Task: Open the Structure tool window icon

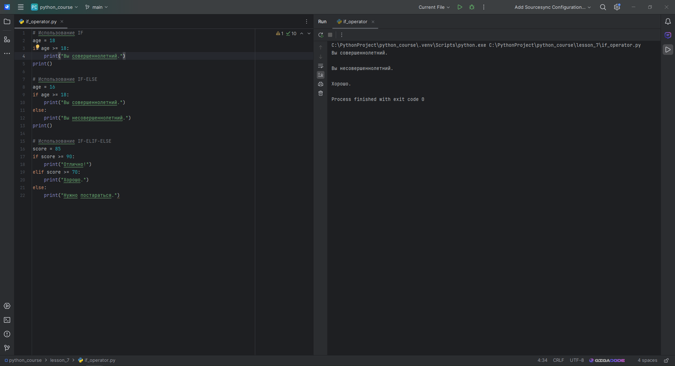Action: coord(7,39)
